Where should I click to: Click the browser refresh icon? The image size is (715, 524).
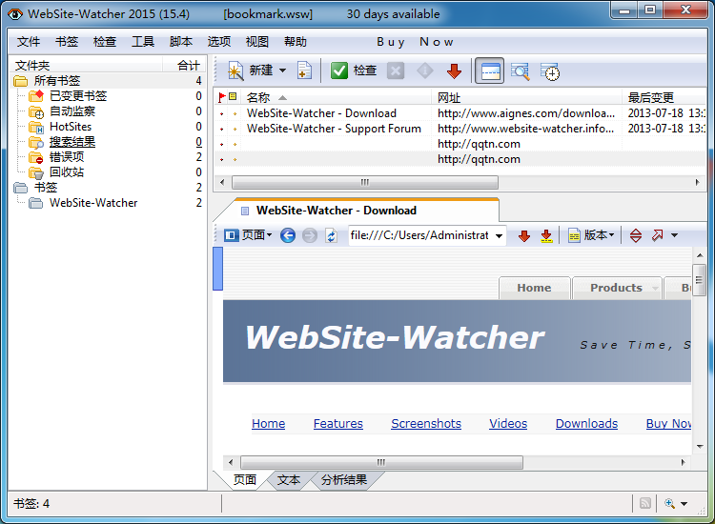point(331,235)
